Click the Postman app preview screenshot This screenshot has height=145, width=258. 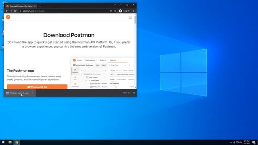click(x=103, y=73)
